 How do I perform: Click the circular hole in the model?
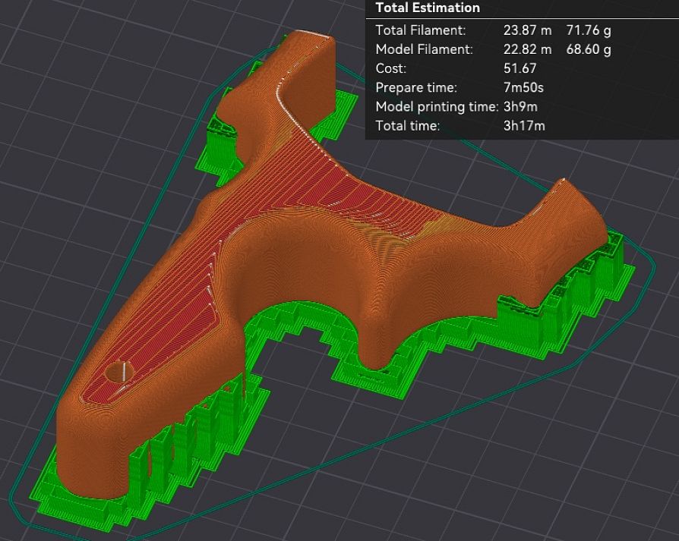click(118, 371)
